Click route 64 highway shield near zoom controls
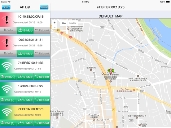 (x=62, y=33)
